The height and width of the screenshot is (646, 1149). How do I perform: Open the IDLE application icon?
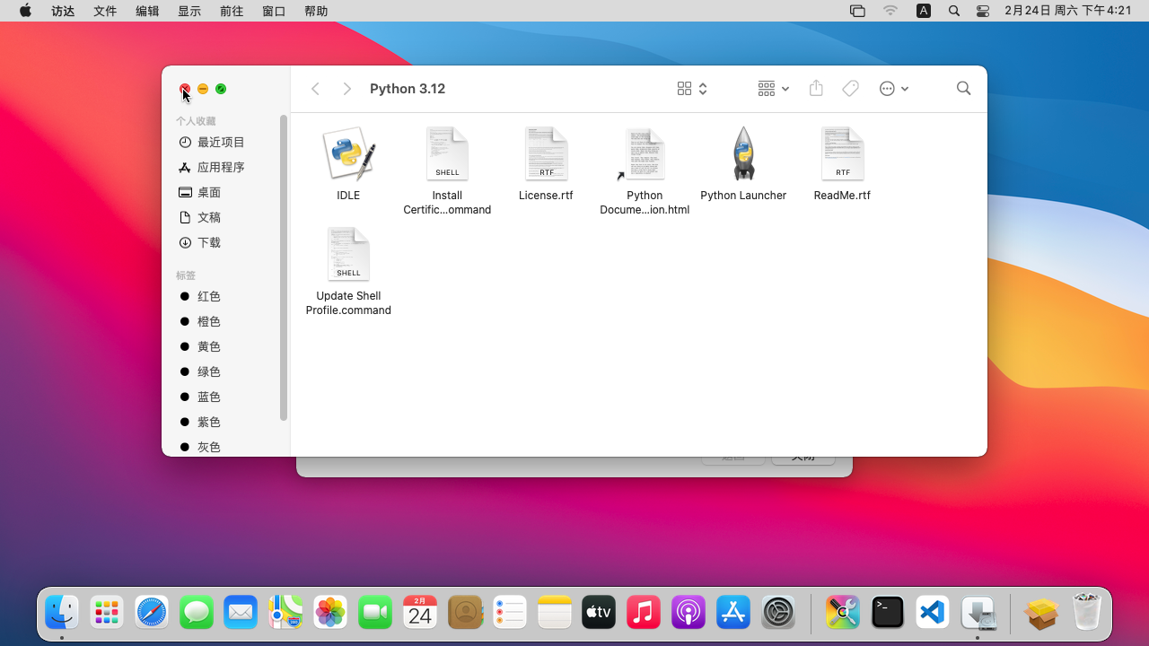(348, 154)
